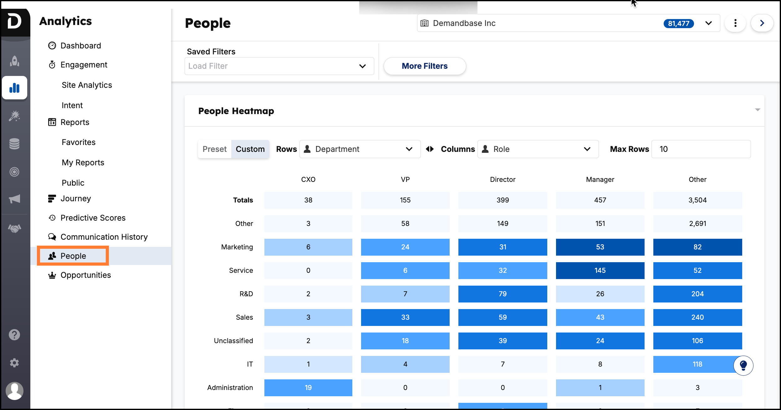Viewport: 781px width, 410px height.
Task: Click Marketing Manager cell showing 53
Action: 600,247
